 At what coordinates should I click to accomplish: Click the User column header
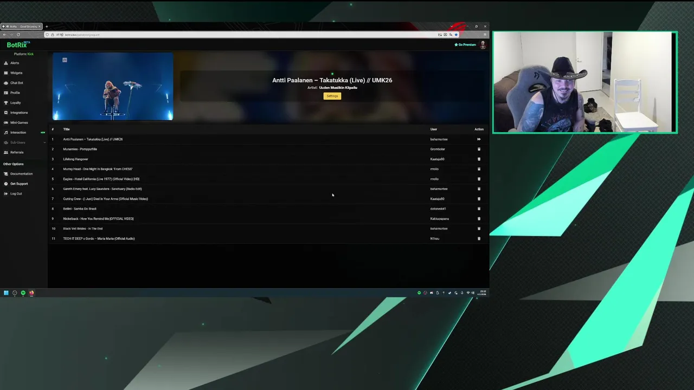point(434,129)
